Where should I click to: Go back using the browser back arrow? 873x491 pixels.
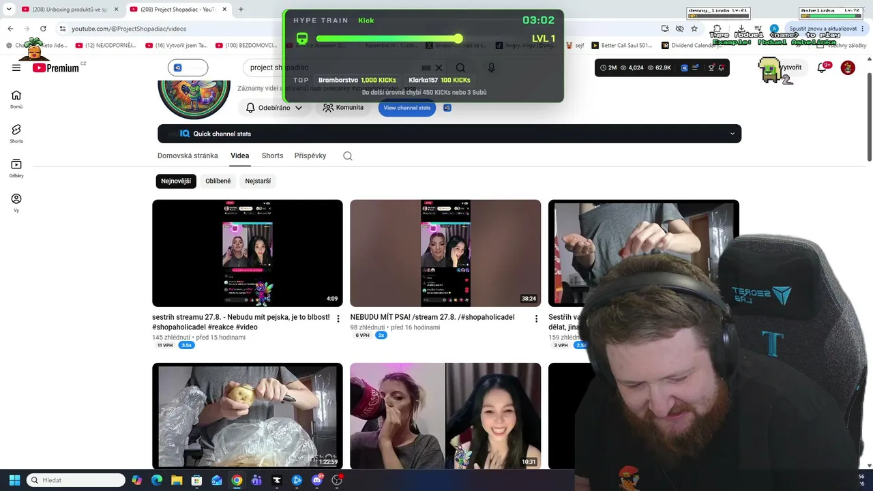[10, 29]
